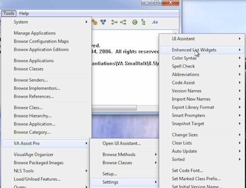
Task: Choose Browse Configuration Maps
Action: coord(46,41)
